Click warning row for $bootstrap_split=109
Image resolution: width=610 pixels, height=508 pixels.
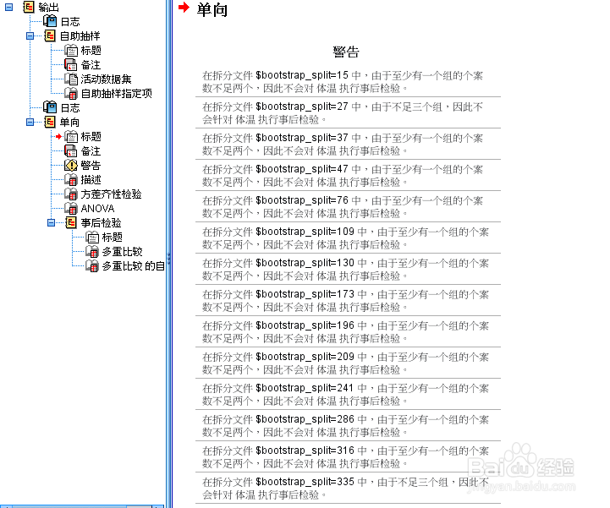pyautogui.click(x=348, y=238)
